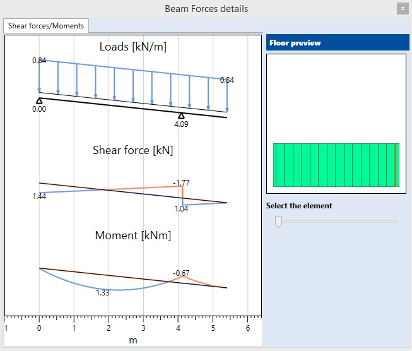Screen dimensions: 412x351
Task: Click the 0.00 support position label
Action: pos(39,109)
